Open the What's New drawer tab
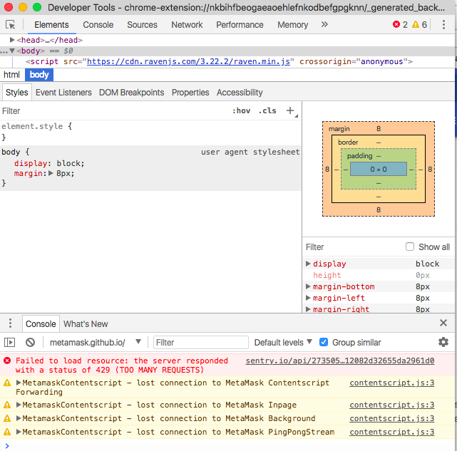This screenshot has height=451, width=457. tap(86, 323)
